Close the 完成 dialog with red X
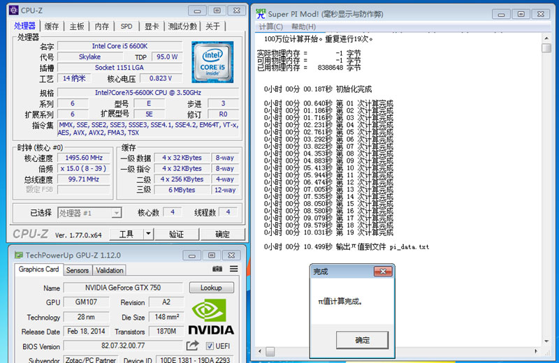This screenshot has width=559, height=363. pyautogui.click(x=383, y=272)
